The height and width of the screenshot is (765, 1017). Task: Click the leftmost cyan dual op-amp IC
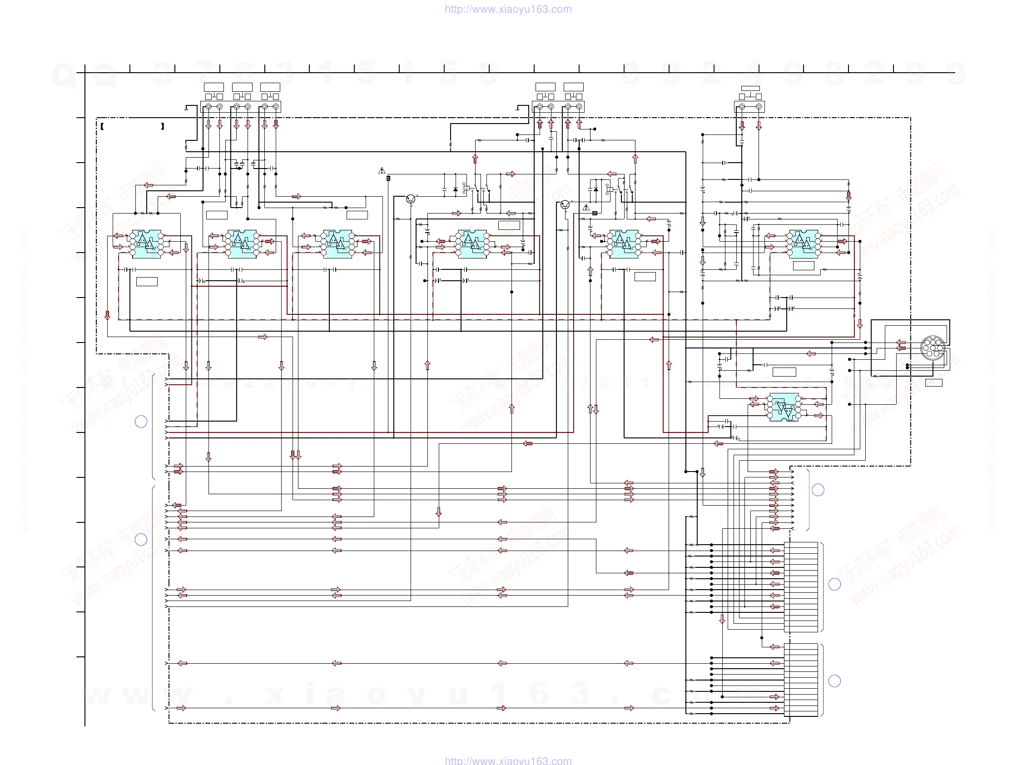click(x=147, y=243)
